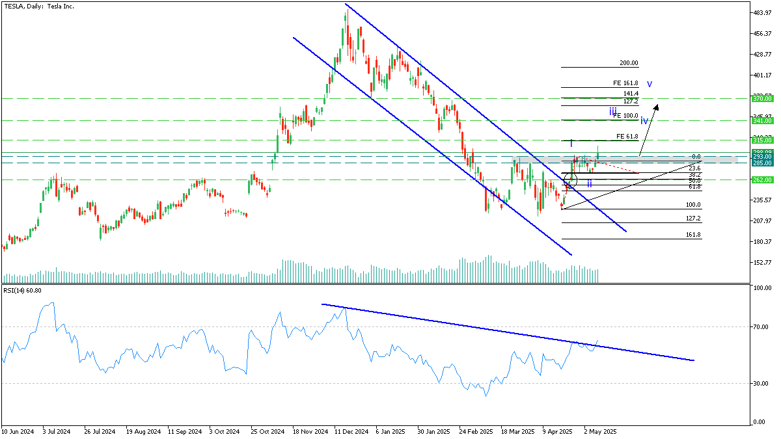Click the green 315.00 price level tag

pos(763,140)
